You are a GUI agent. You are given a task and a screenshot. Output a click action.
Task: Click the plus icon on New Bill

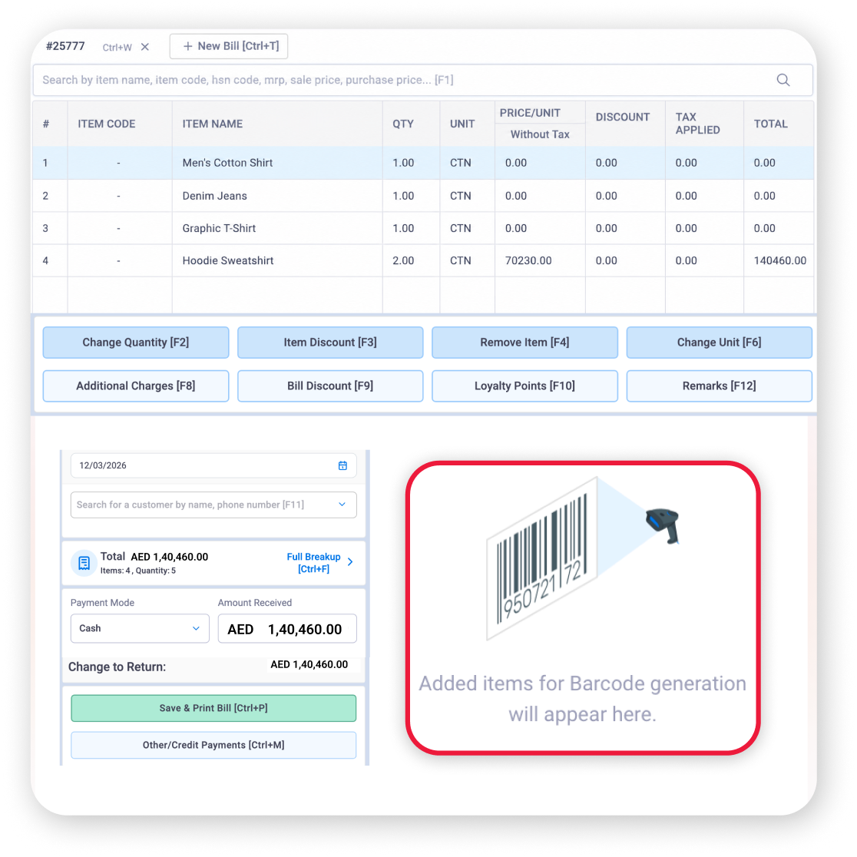187,46
